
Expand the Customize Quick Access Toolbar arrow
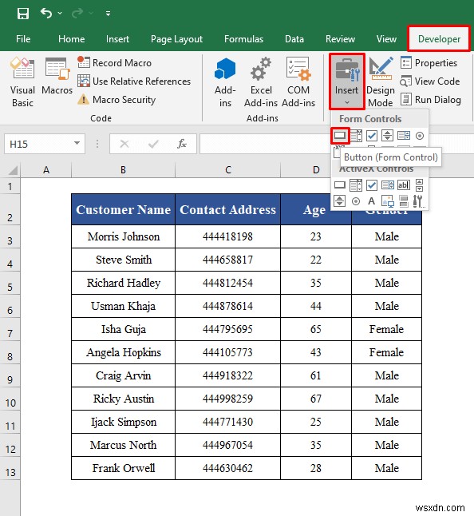(108, 14)
